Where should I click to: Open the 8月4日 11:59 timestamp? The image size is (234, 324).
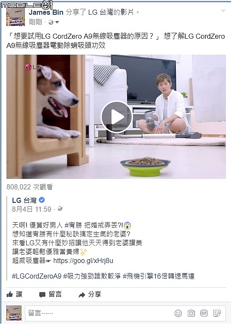point(32,209)
